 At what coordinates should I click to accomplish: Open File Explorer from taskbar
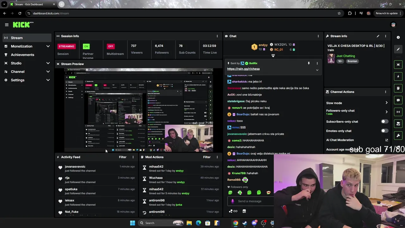(189, 223)
